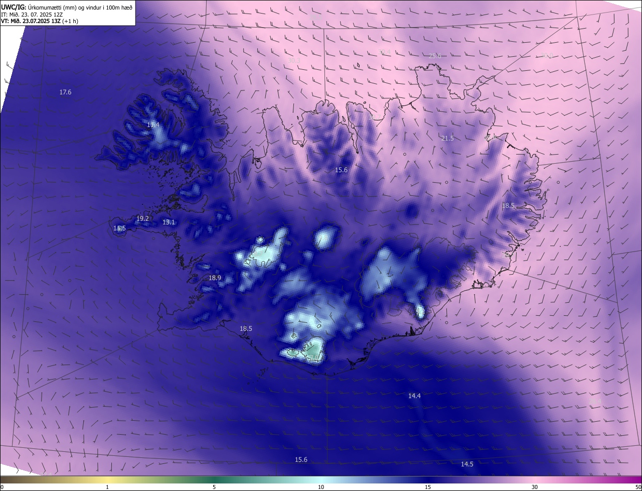642x491 pixels.
Task: Select the 14.5 value label
Action: coord(467,464)
